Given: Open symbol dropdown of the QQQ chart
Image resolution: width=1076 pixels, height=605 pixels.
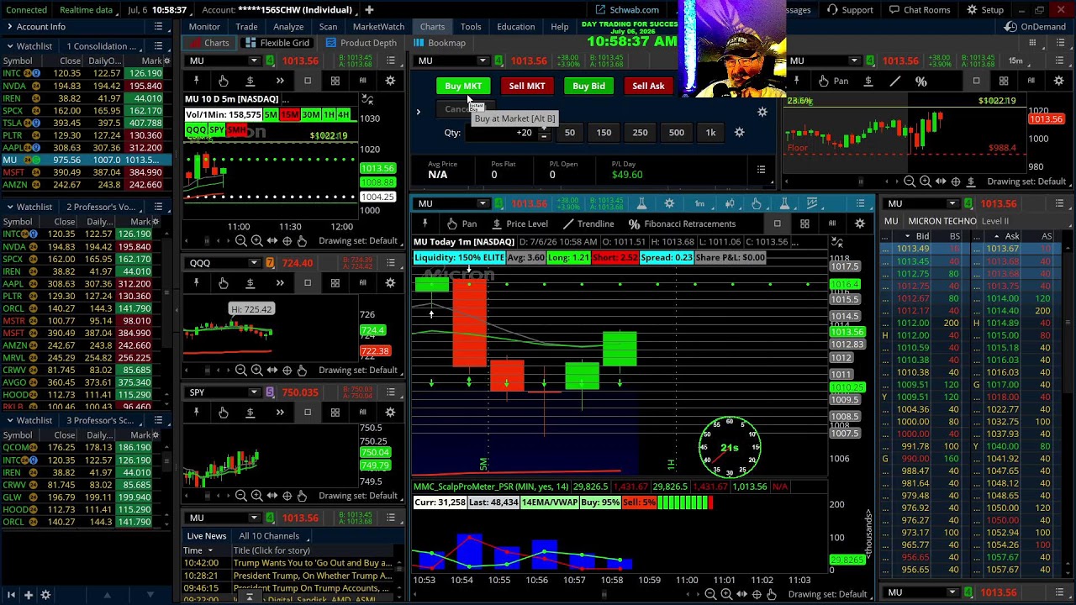Looking at the screenshot, I should tap(254, 263).
